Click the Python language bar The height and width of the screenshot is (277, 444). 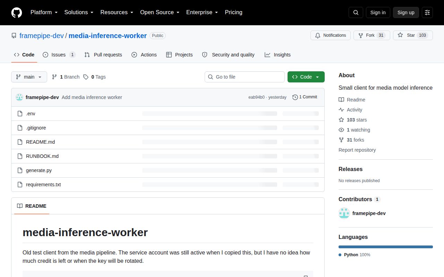tap(386, 247)
